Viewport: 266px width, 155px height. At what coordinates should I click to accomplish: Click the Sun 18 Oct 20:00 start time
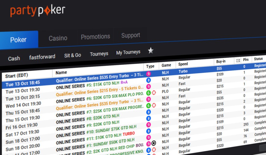[x=23, y=148]
